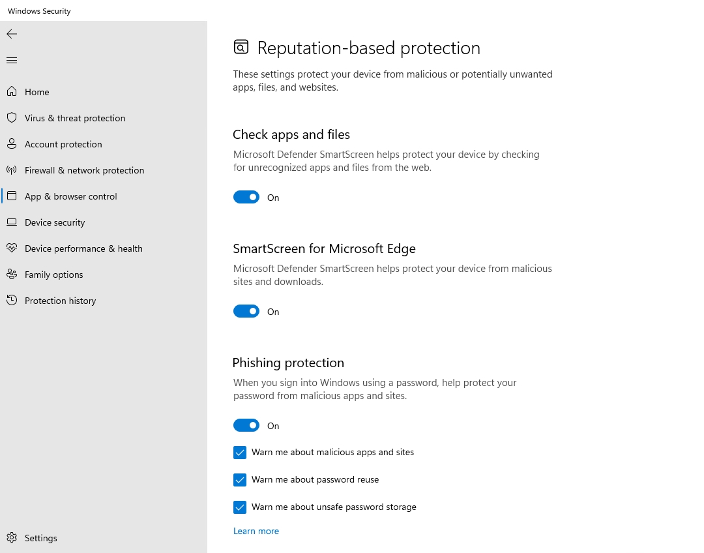Select App & browser control
The image size is (704, 553).
coord(70,196)
